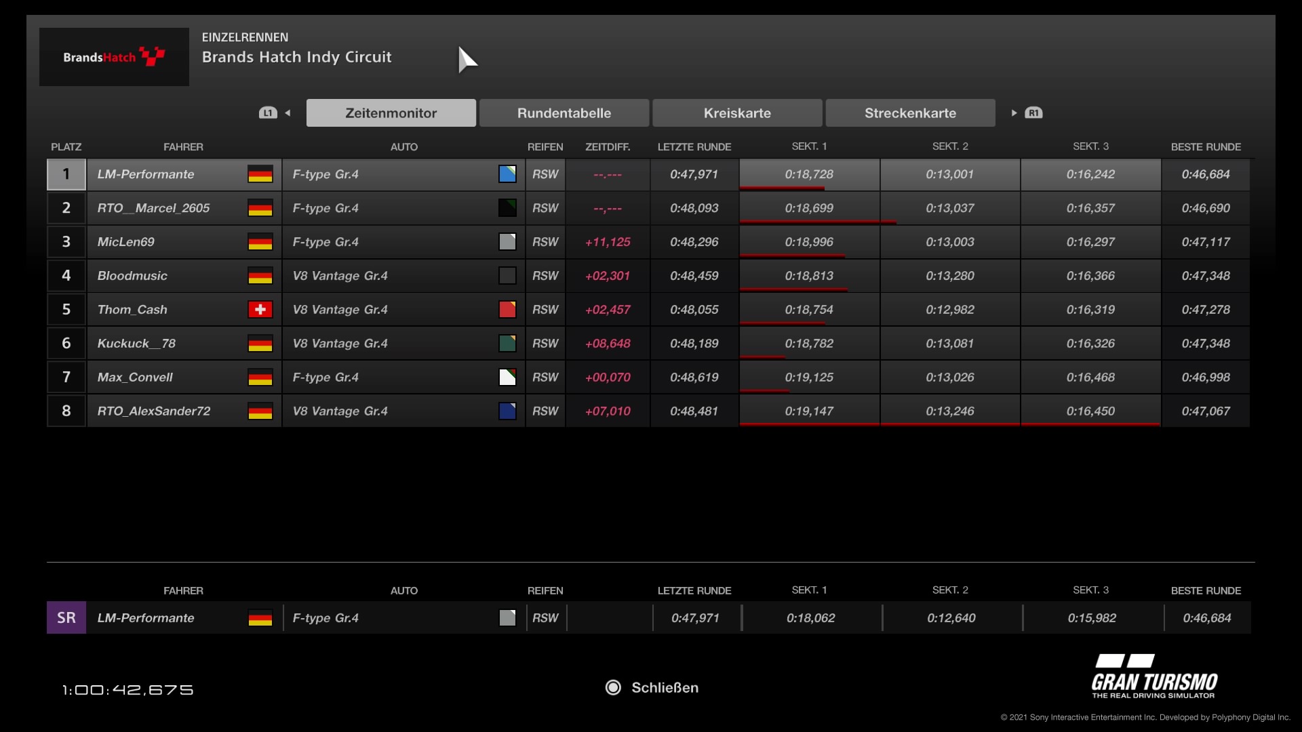Switch to the Kreiskarte tab
This screenshot has width=1302, height=732.
(737, 113)
